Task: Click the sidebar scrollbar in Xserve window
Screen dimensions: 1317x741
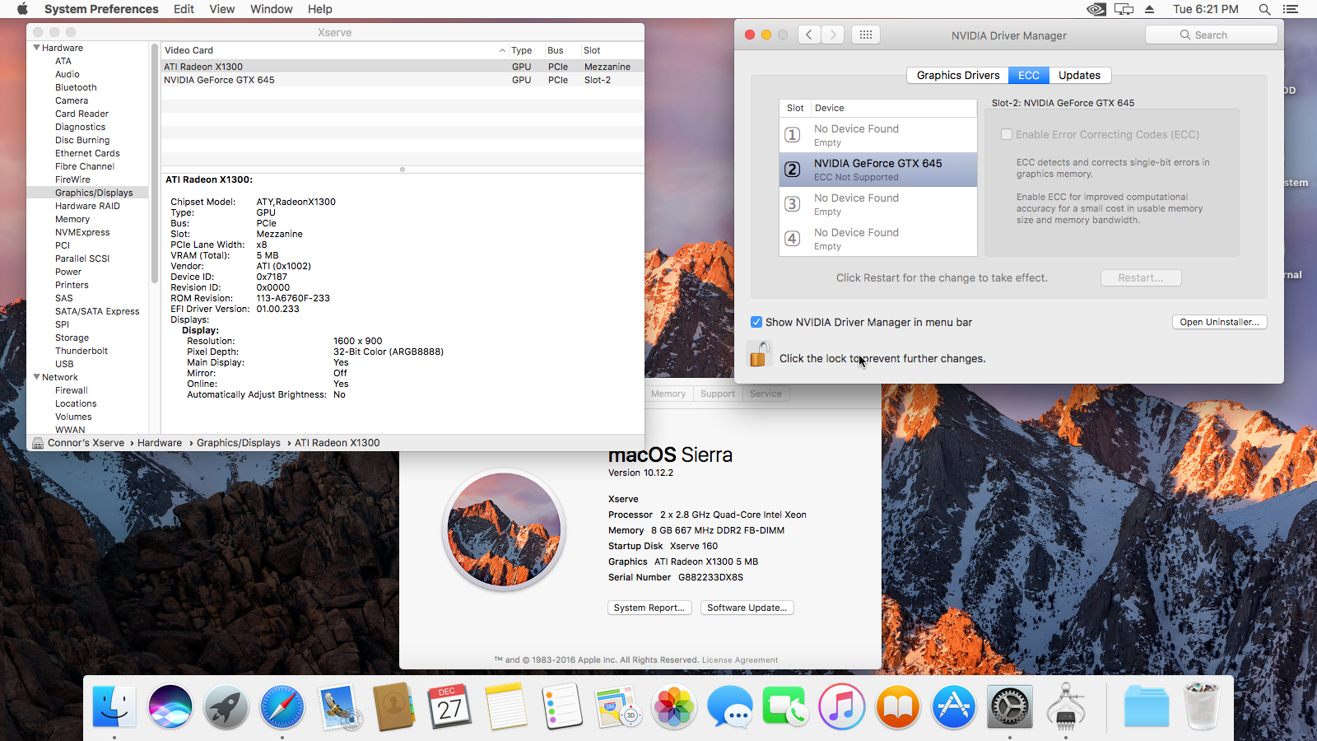Action: [155, 163]
